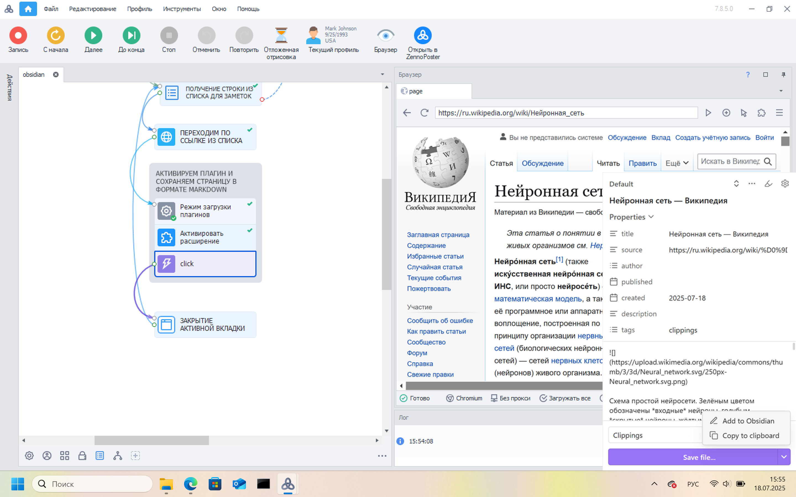Run next step with Далее
The height and width of the screenshot is (497, 796).
93,40
